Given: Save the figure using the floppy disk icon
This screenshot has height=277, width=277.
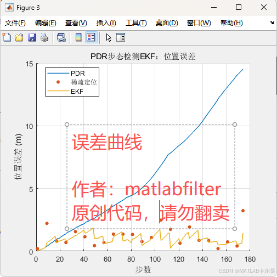Looking at the screenshot, I should [32, 38].
